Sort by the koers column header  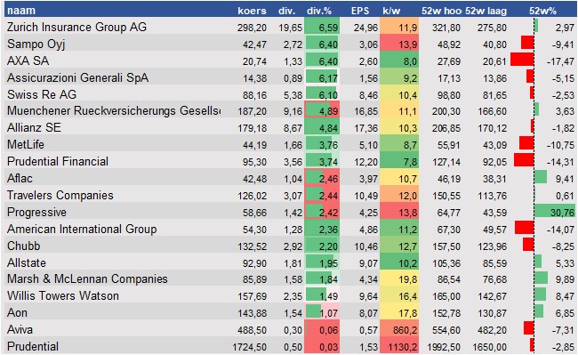point(252,11)
